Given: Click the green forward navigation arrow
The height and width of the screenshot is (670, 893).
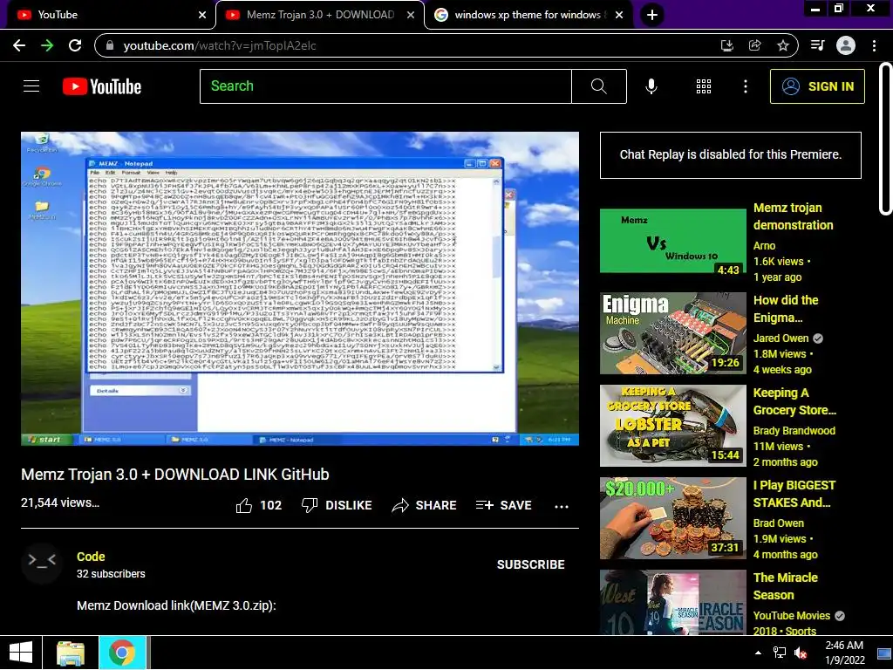Looking at the screenshot, I should coord(47,45).
